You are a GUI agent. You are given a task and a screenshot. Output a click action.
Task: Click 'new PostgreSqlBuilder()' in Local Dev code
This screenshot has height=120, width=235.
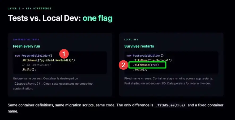(145, 56)
